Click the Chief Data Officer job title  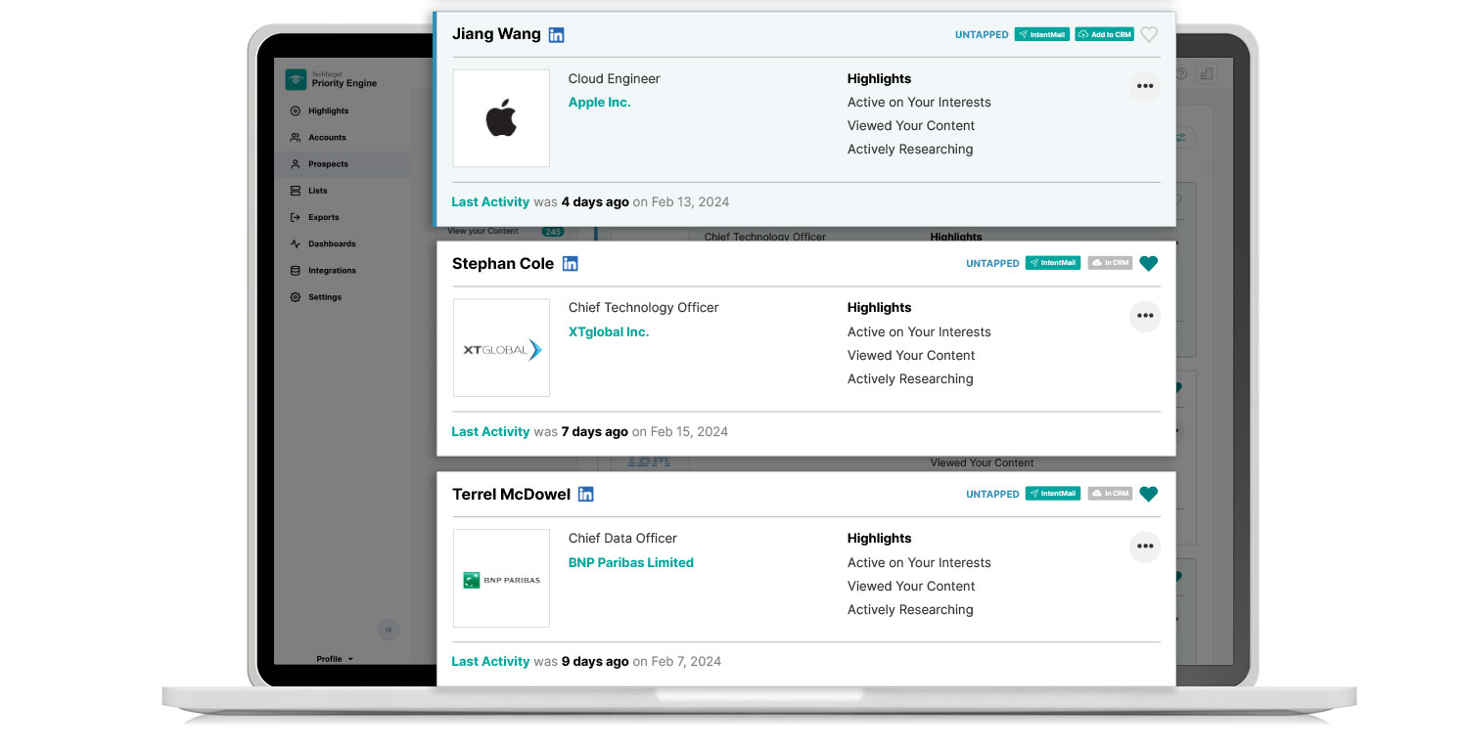point(622,539)
